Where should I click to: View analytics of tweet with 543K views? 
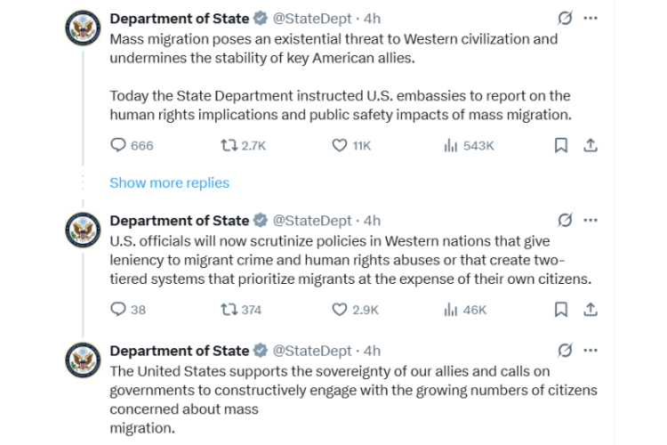tap(450, 146)
